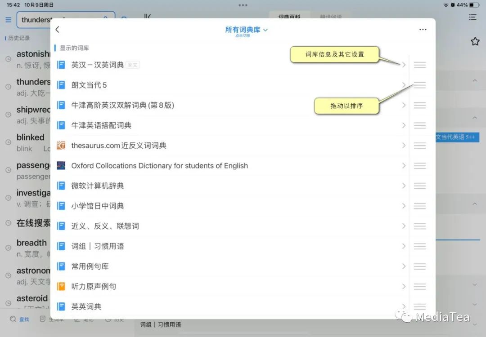Open settings chevron for 牛津英语搭配词典

pos(404,125)
